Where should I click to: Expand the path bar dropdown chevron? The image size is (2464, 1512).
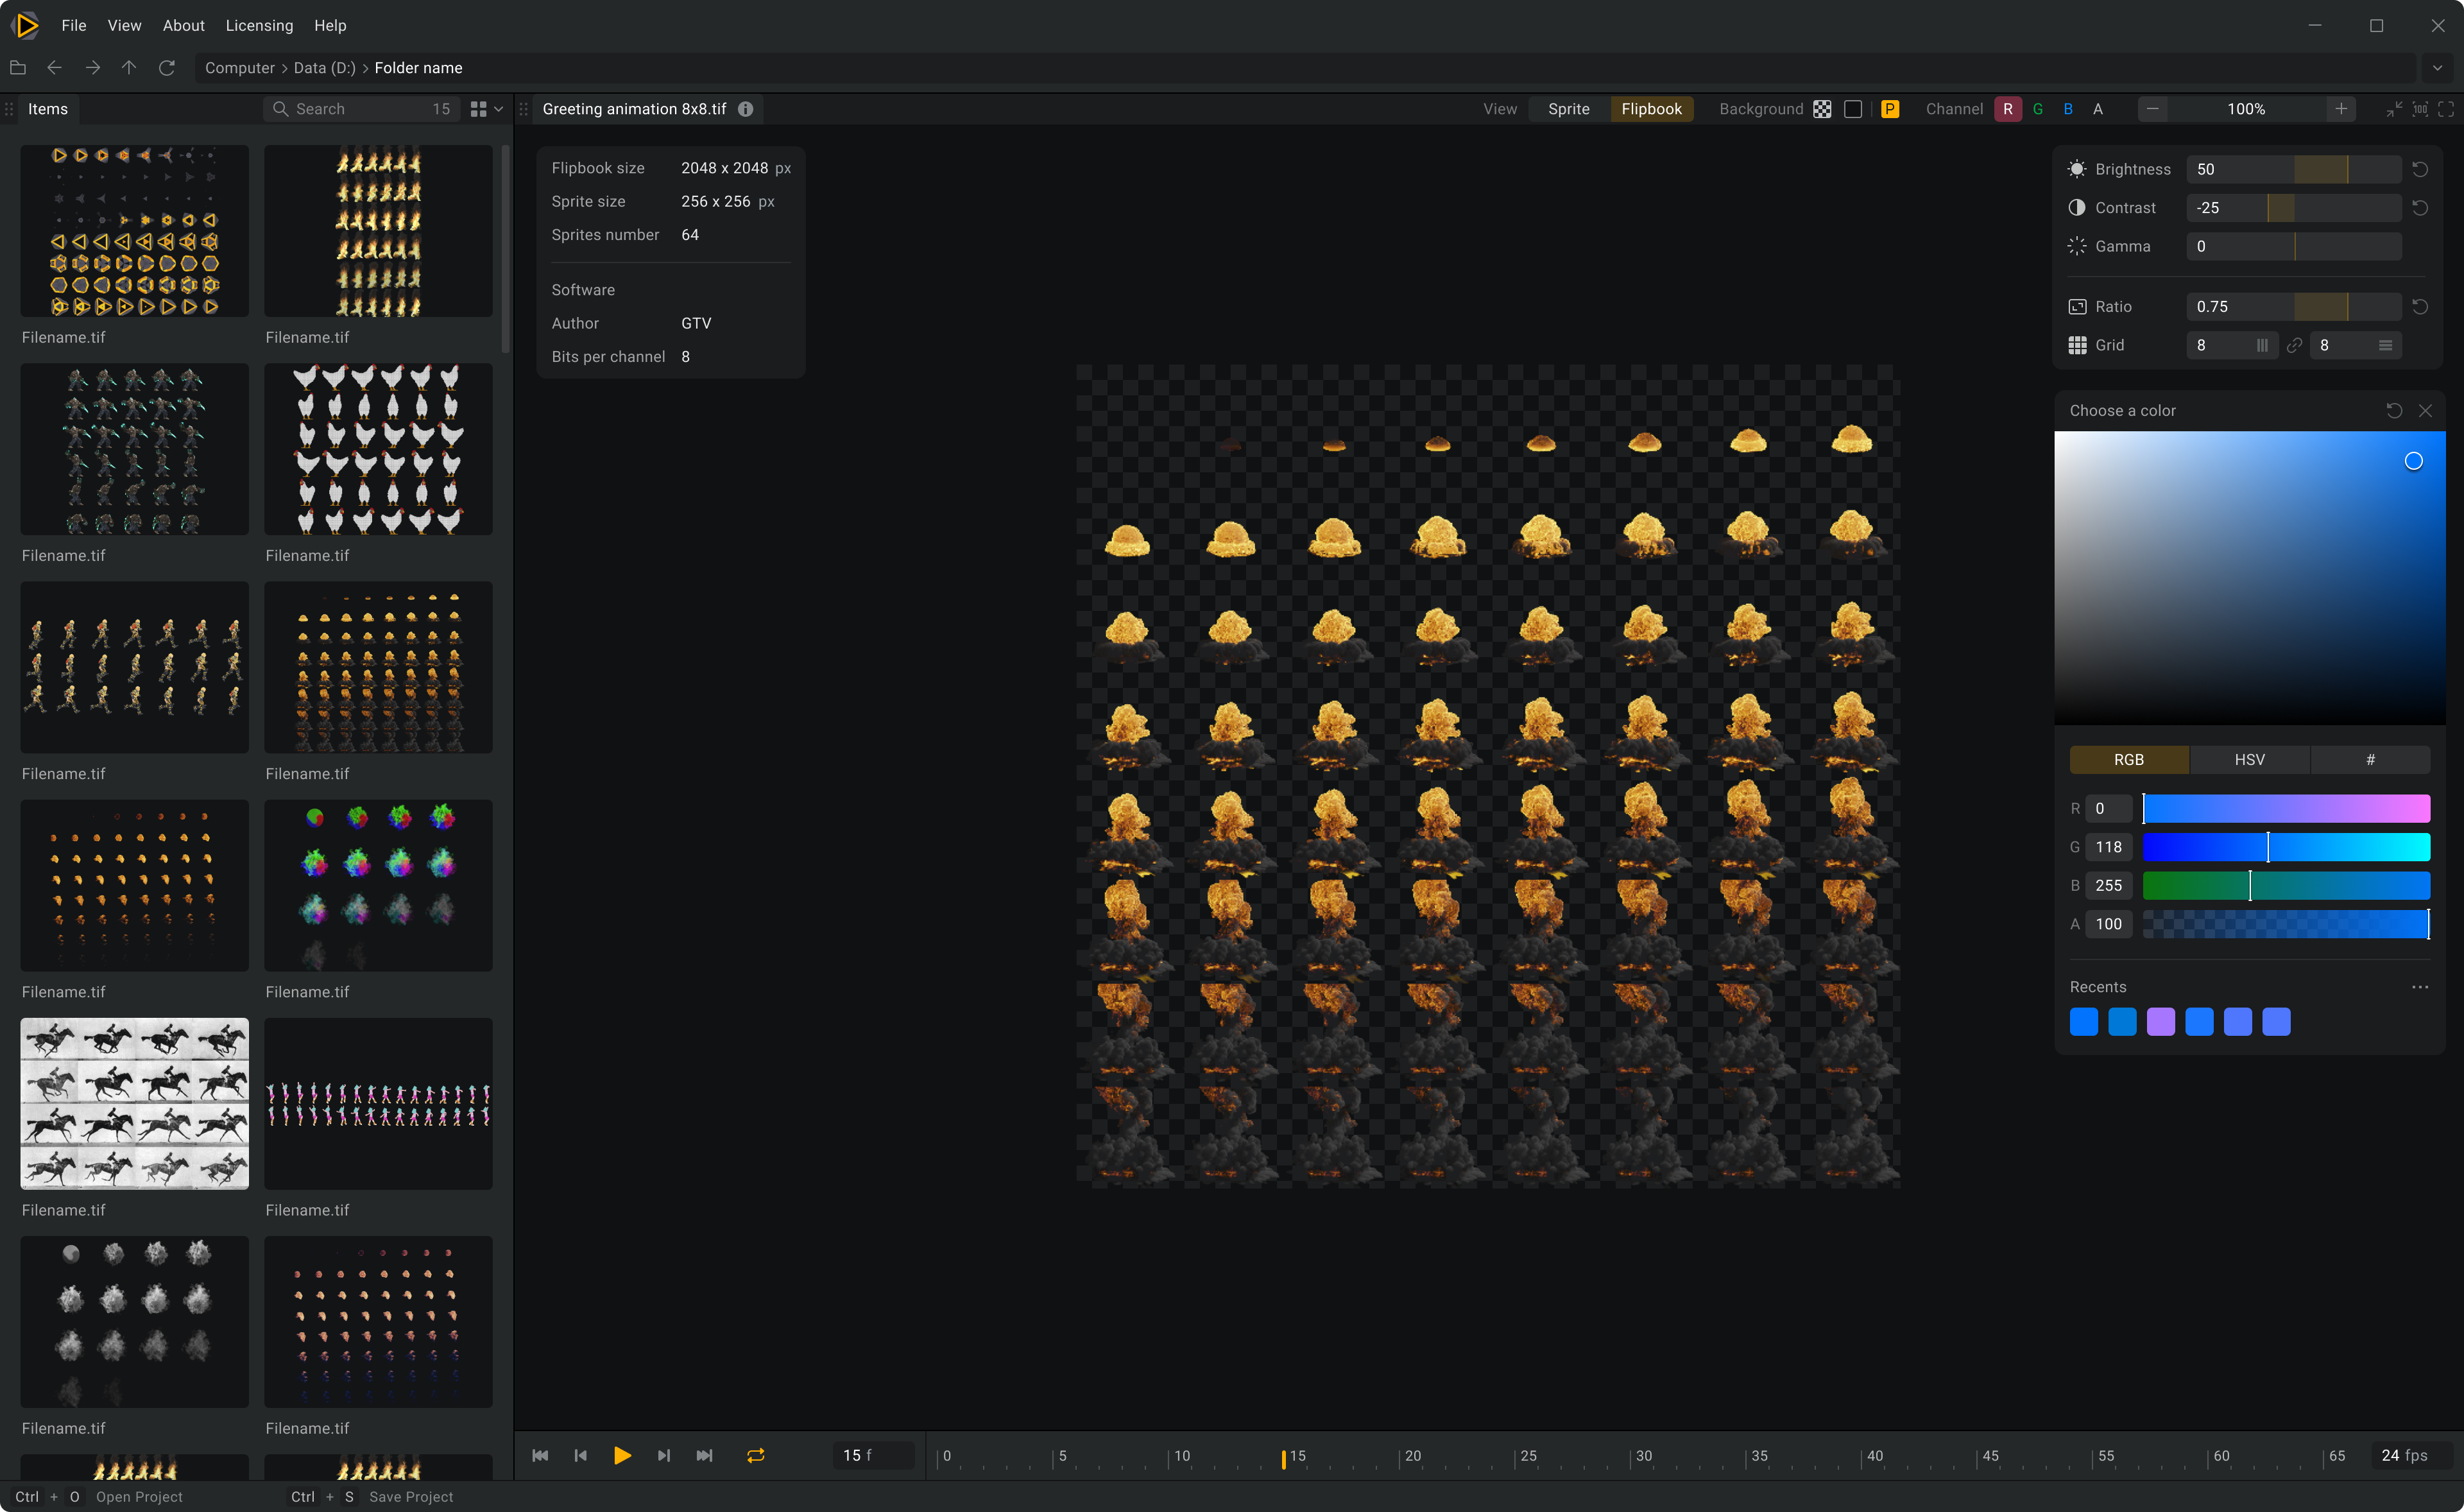point(2438,68)
